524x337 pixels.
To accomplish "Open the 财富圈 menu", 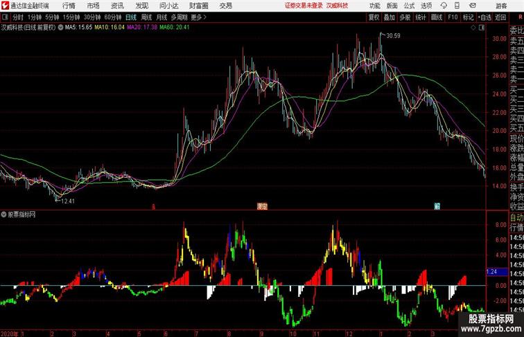I will tap(199, 6).
